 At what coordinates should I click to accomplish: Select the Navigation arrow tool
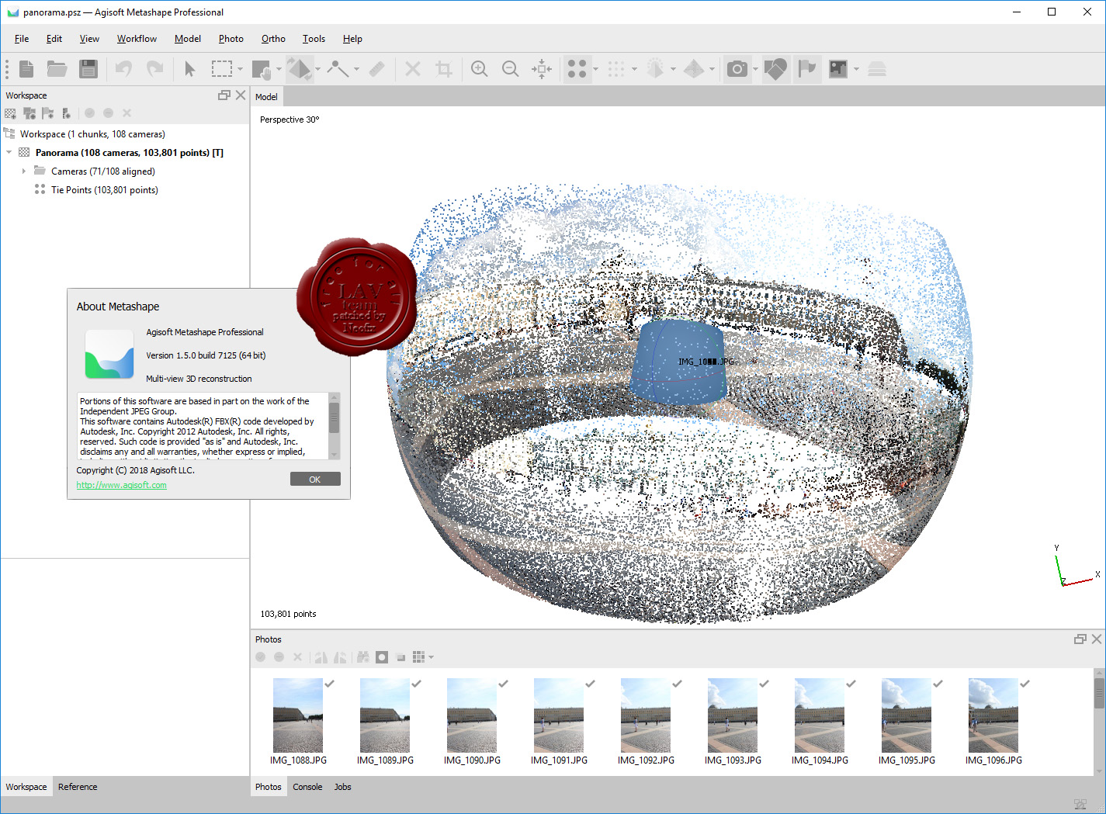(x=190, y=69)
